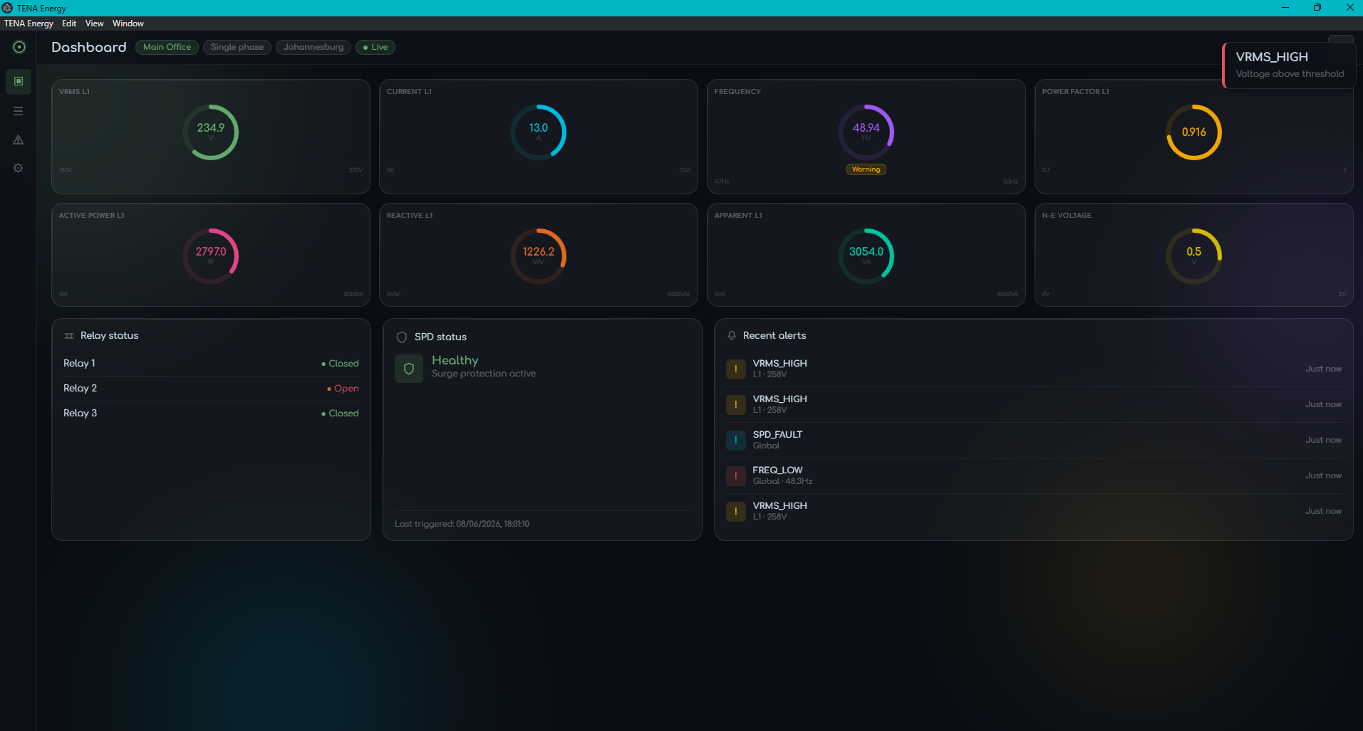Click the Current L1 gauge showing 13.0
This screenshot has height=731, width=1363.
539,132
